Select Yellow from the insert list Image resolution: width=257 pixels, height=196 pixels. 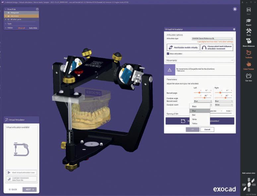pos(200,123)
